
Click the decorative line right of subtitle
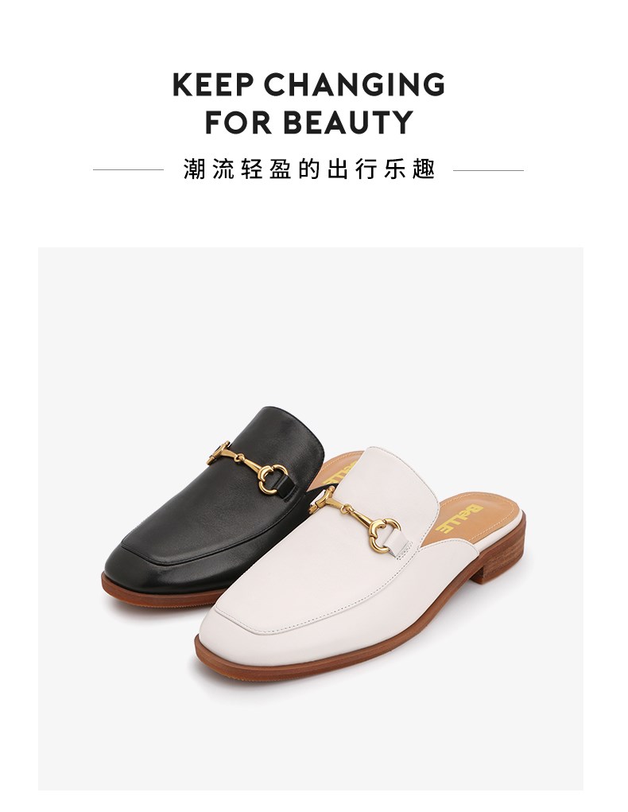click(x=488, y=170)
